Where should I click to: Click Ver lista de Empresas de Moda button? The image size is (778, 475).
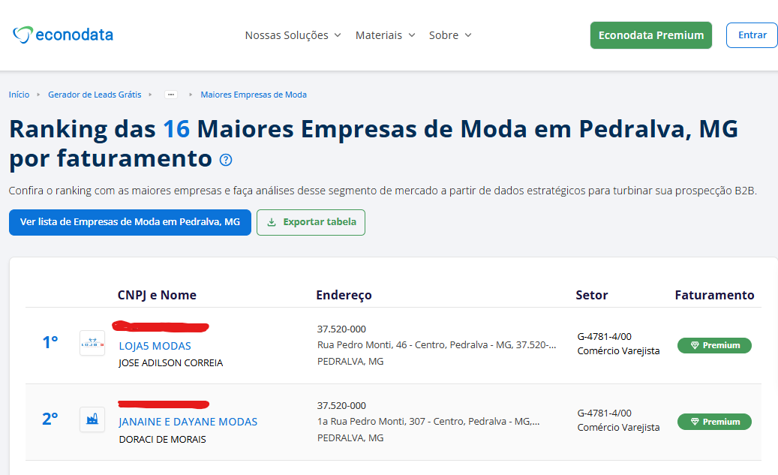pyautogui.click(x=130, y=222)
